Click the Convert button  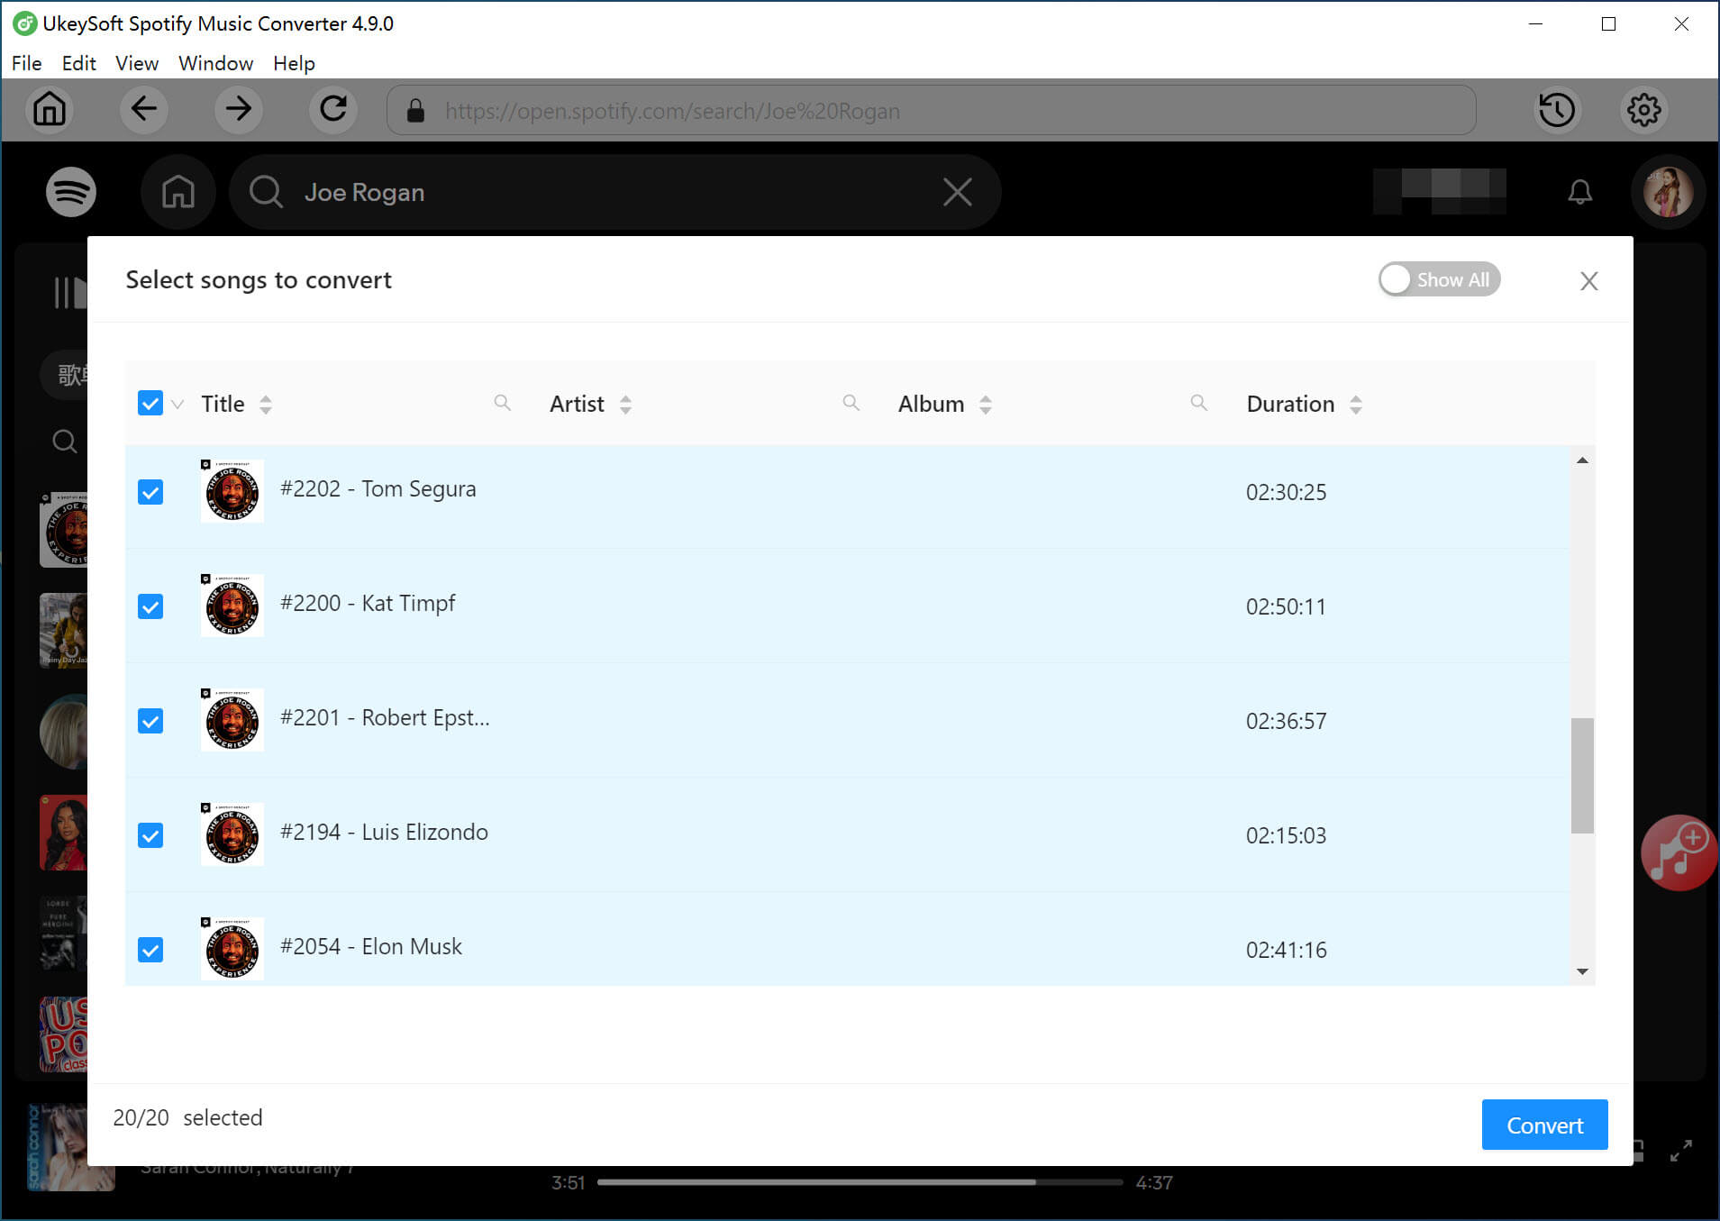tap(1544, 1125)
